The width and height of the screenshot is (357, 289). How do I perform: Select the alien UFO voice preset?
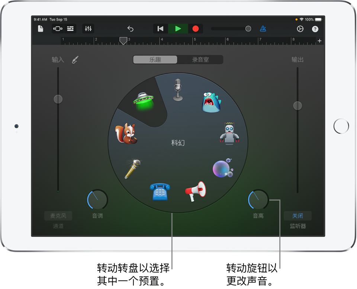144,102
